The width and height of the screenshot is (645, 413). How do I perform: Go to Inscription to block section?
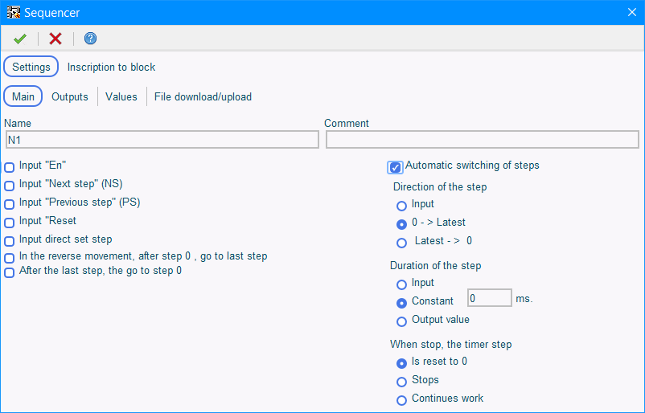tap(111, 67)
